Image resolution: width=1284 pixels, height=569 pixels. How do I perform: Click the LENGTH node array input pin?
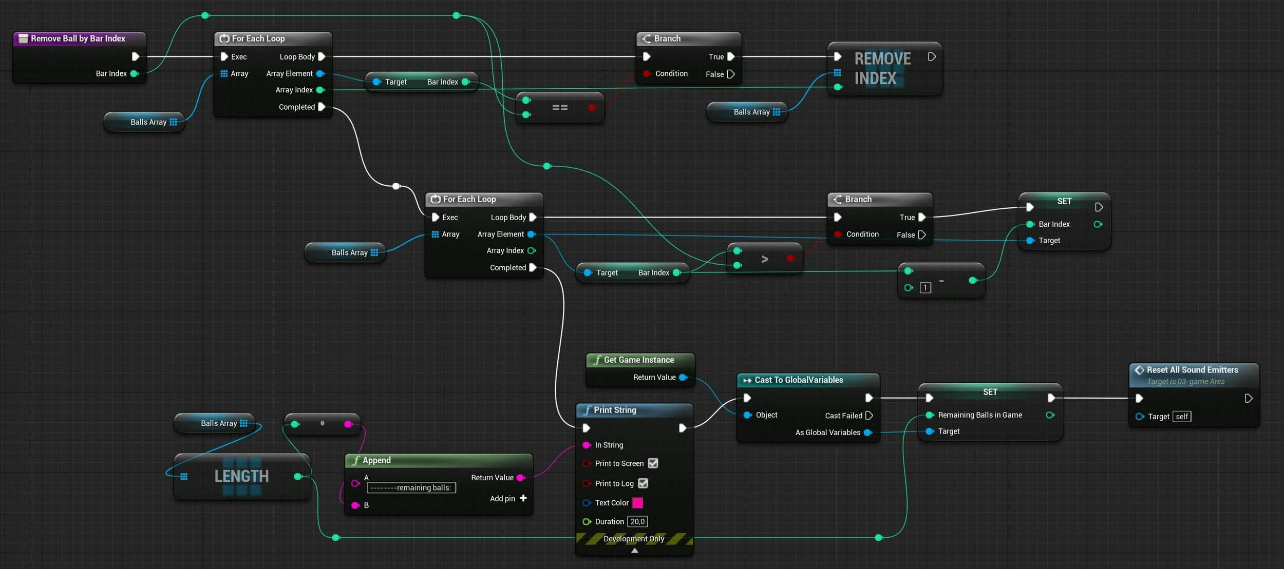pyautogui.click(x=184, y=477)
